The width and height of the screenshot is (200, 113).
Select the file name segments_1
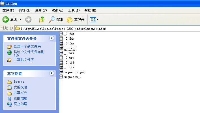72,77
